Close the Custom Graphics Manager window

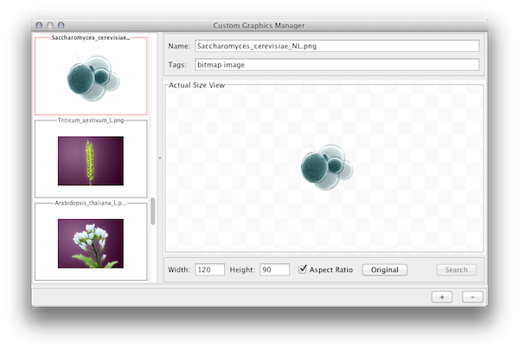tap(39, 27)
